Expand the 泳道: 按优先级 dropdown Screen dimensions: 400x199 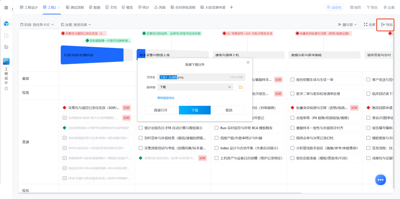pyautogui.click(x=76, y=25)
